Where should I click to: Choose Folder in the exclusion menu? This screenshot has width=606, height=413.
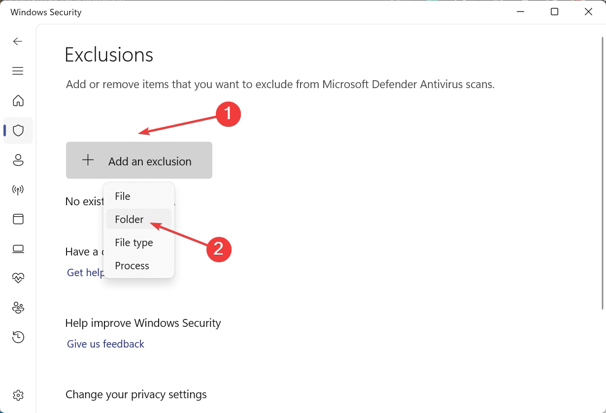(139, 219)
